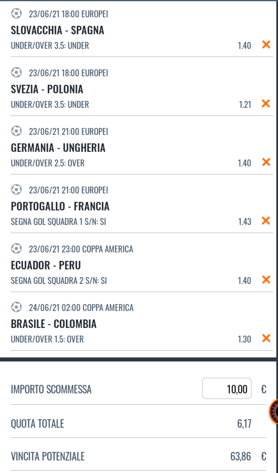Click the soccer ball icon for Portogallo match
Viewport: 278px width, 473px height.
[x=17, y=190]
